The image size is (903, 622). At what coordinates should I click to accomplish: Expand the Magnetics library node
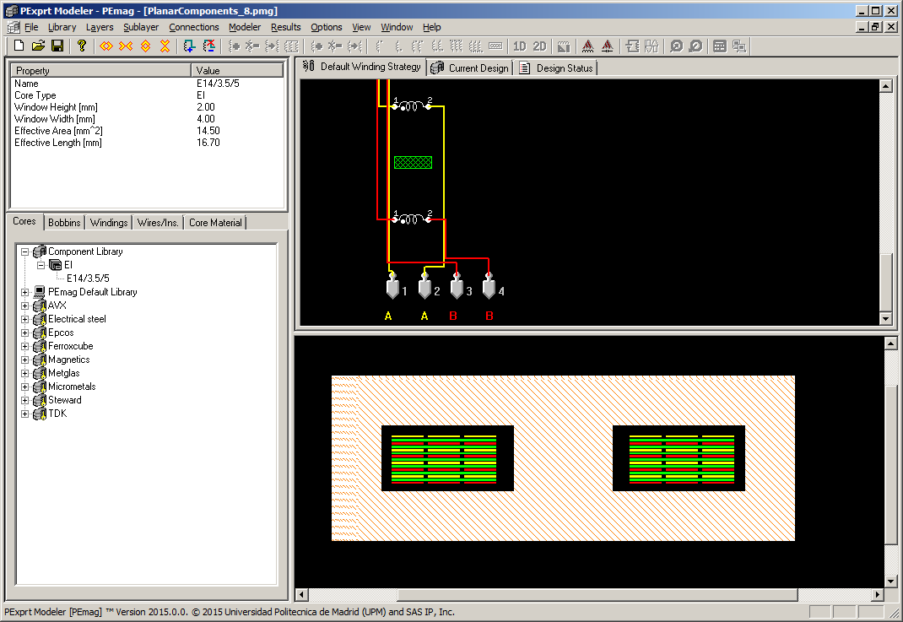pyautogui.click(x=24, y=360)
